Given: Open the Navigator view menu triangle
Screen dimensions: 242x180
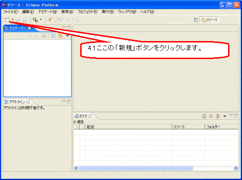Looking at the screenshot, I should click(67, 36).
